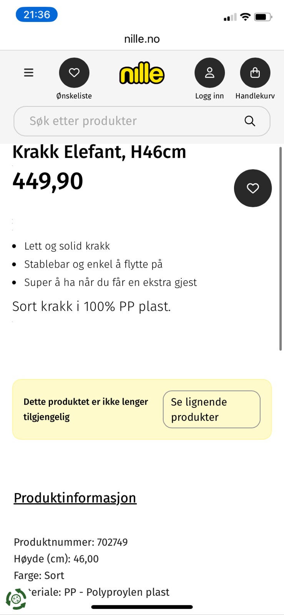Tap the 21:36 clock pill
284x615 pixels.
click(37, 15)
